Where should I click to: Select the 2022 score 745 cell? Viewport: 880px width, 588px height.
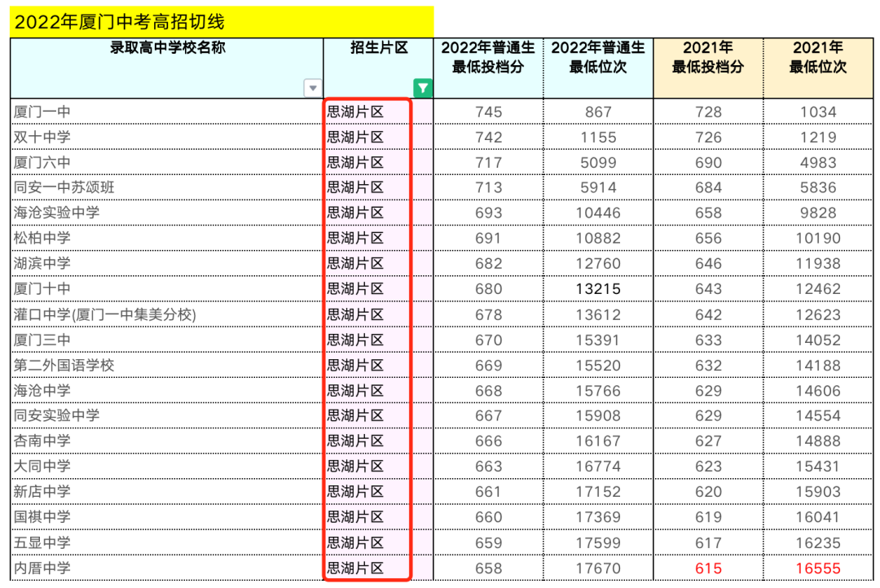tap(488, 112)
